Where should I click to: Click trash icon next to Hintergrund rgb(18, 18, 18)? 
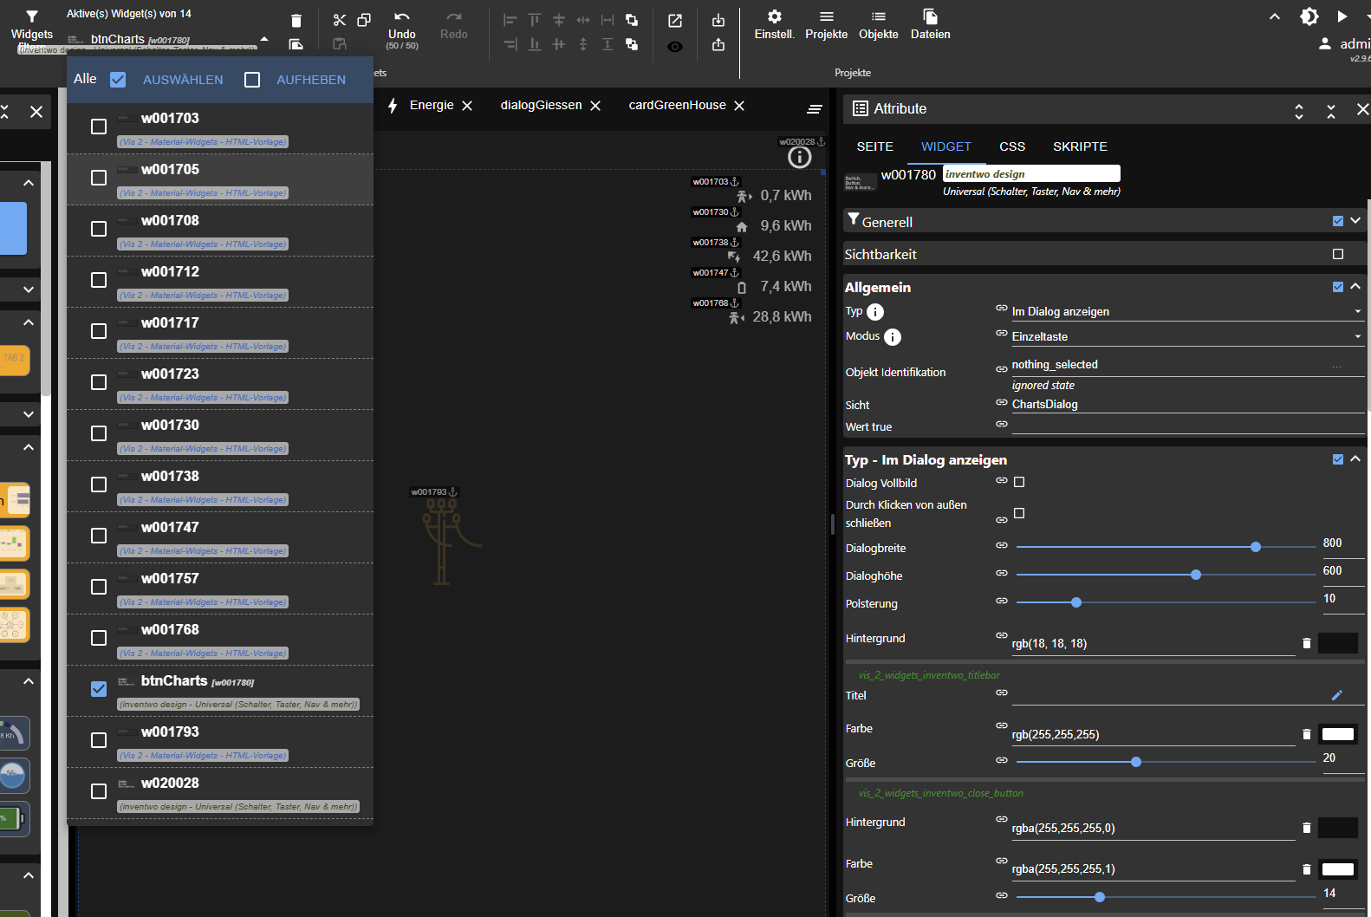tap(1307, 643)
